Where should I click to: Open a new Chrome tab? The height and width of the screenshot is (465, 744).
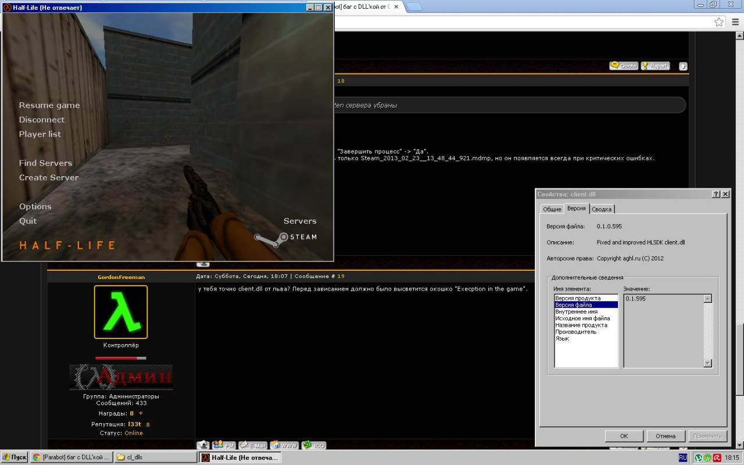[413, 7]
